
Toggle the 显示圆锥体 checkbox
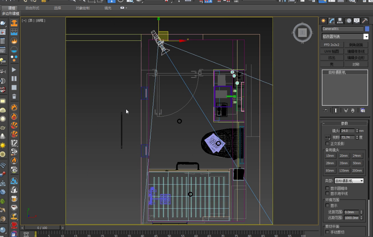[x=327, y=188]
